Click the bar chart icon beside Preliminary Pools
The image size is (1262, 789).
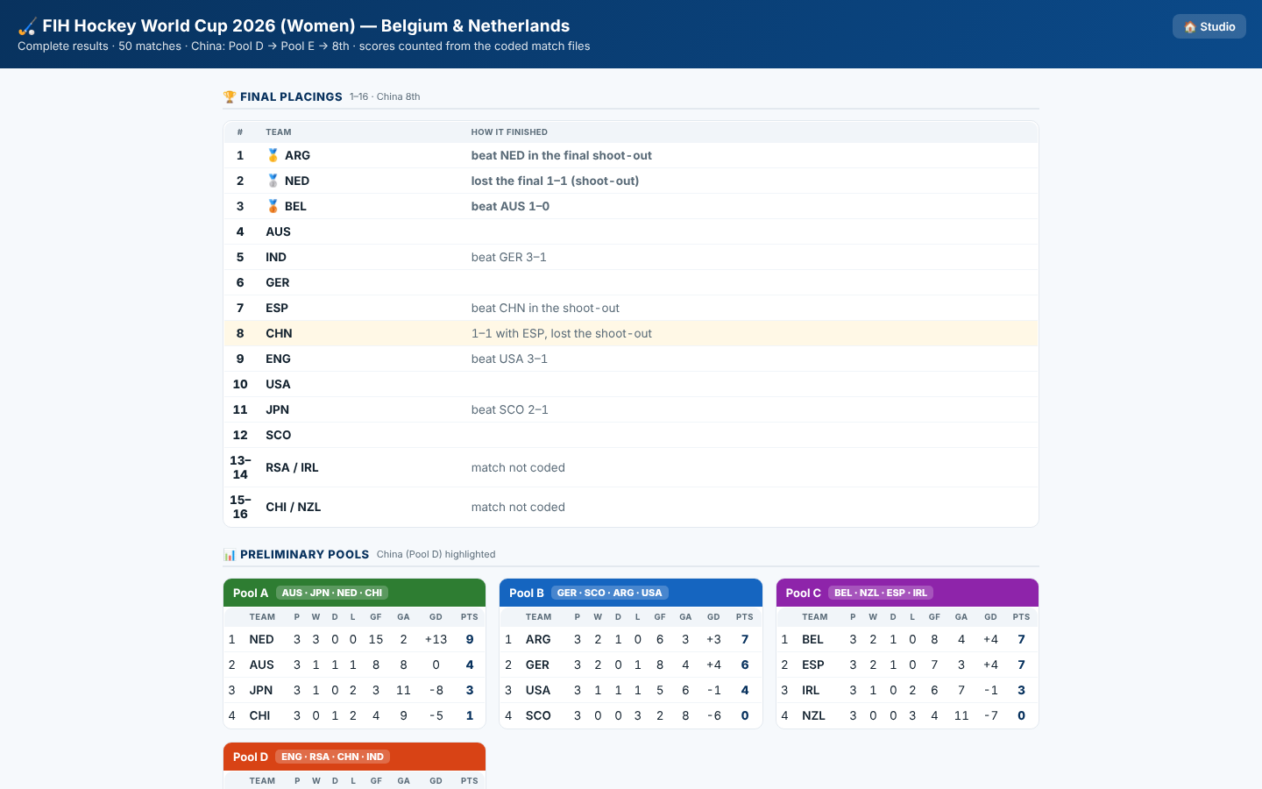[230, 554]
